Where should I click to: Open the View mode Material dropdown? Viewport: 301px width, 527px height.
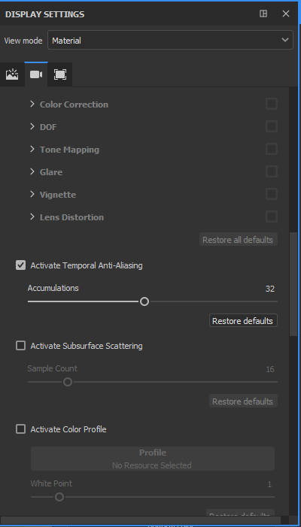(170, 40)
